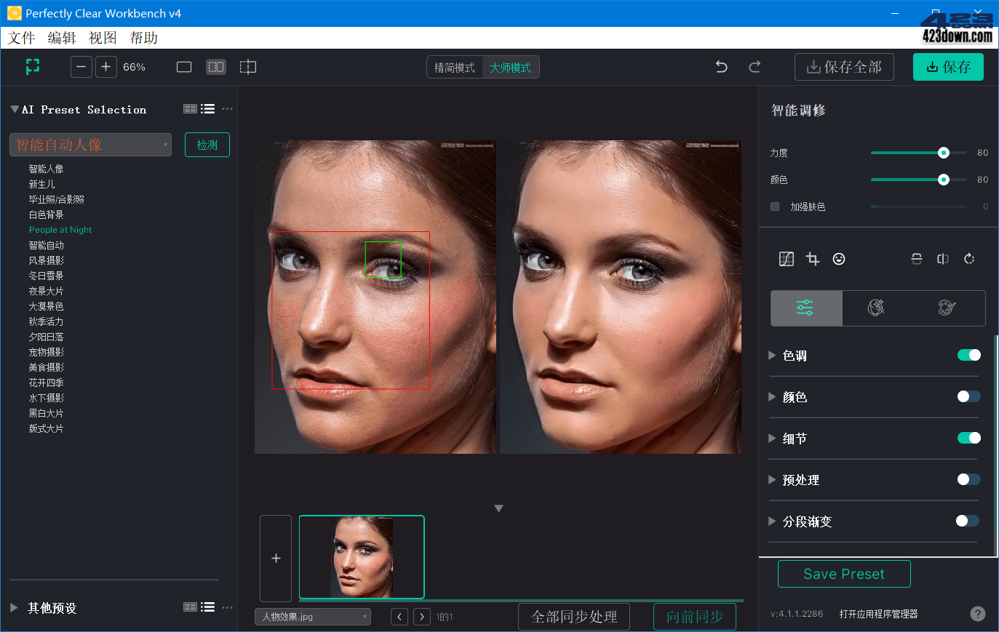The width and height of the screenshot is (999, 632).
Task: Disable the 细节 adjustment switch
Action: tap(968, 438)
